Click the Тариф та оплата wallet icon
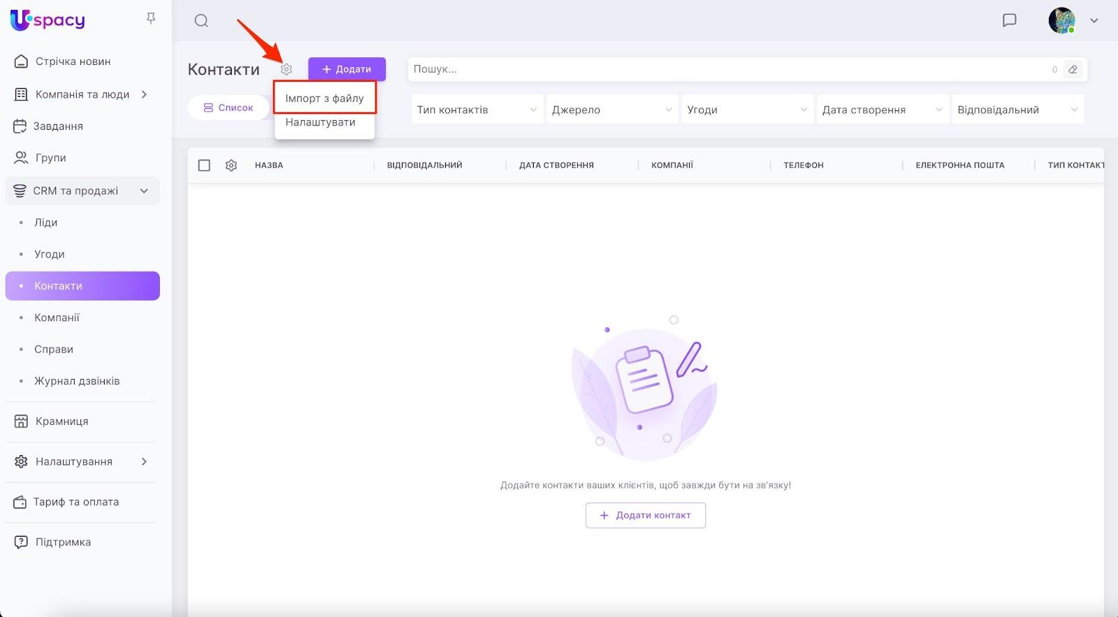The height and width of the screenshot is (617, 1118). [20, 503]
